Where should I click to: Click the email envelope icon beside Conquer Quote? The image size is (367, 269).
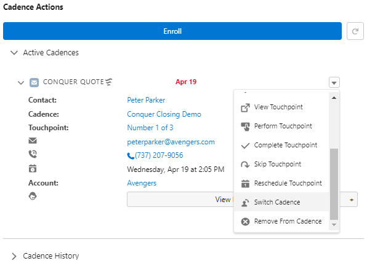coord(34,82)
